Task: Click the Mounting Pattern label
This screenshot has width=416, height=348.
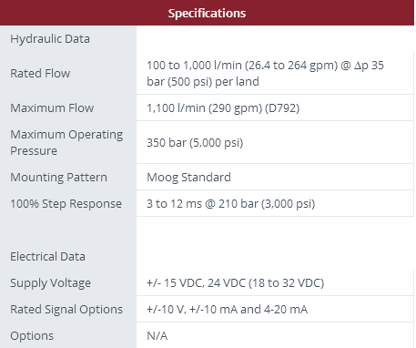Action: click(x=58, y=177)
